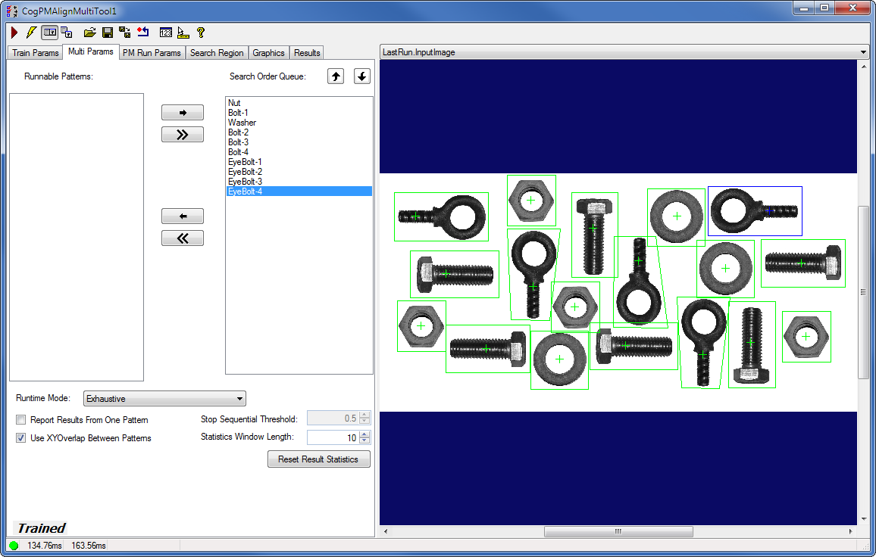The height and width of the screenshot is (557, 876).
Task: Enable Report Results From One Pattern
Action: [21, 420]
